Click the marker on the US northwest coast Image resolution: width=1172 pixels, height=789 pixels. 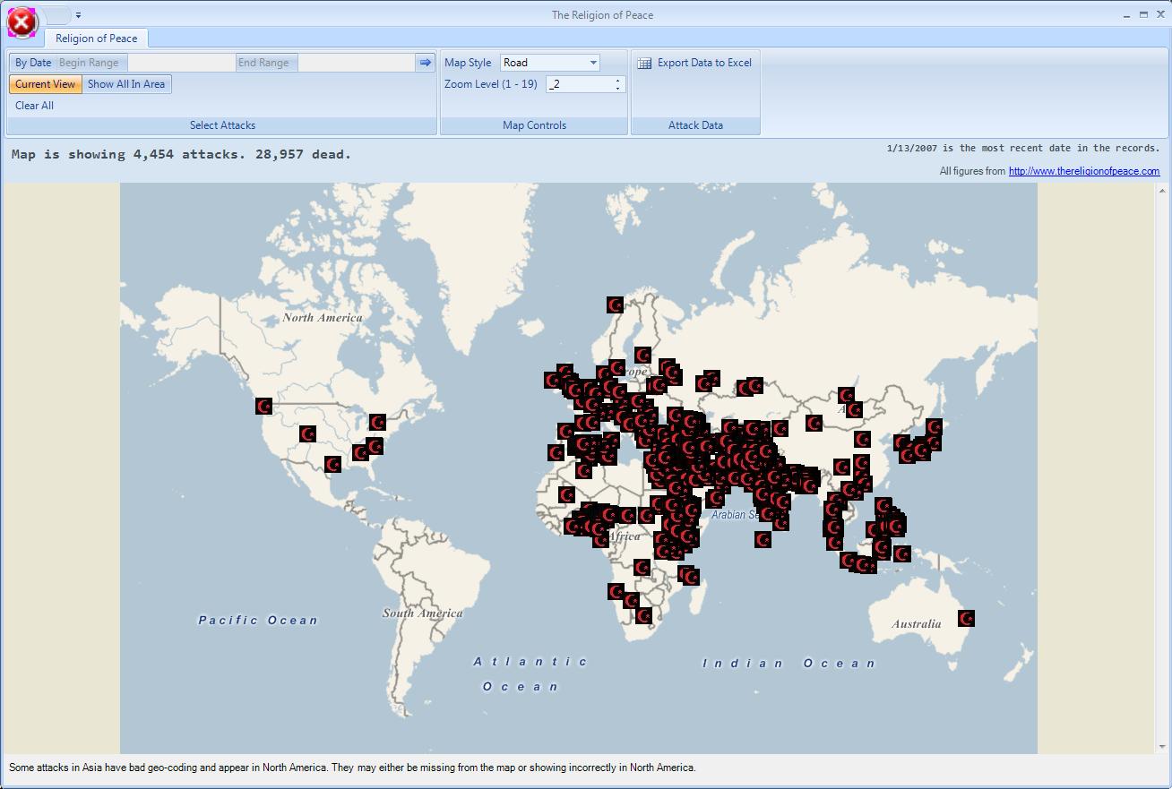tap(263, 406)
